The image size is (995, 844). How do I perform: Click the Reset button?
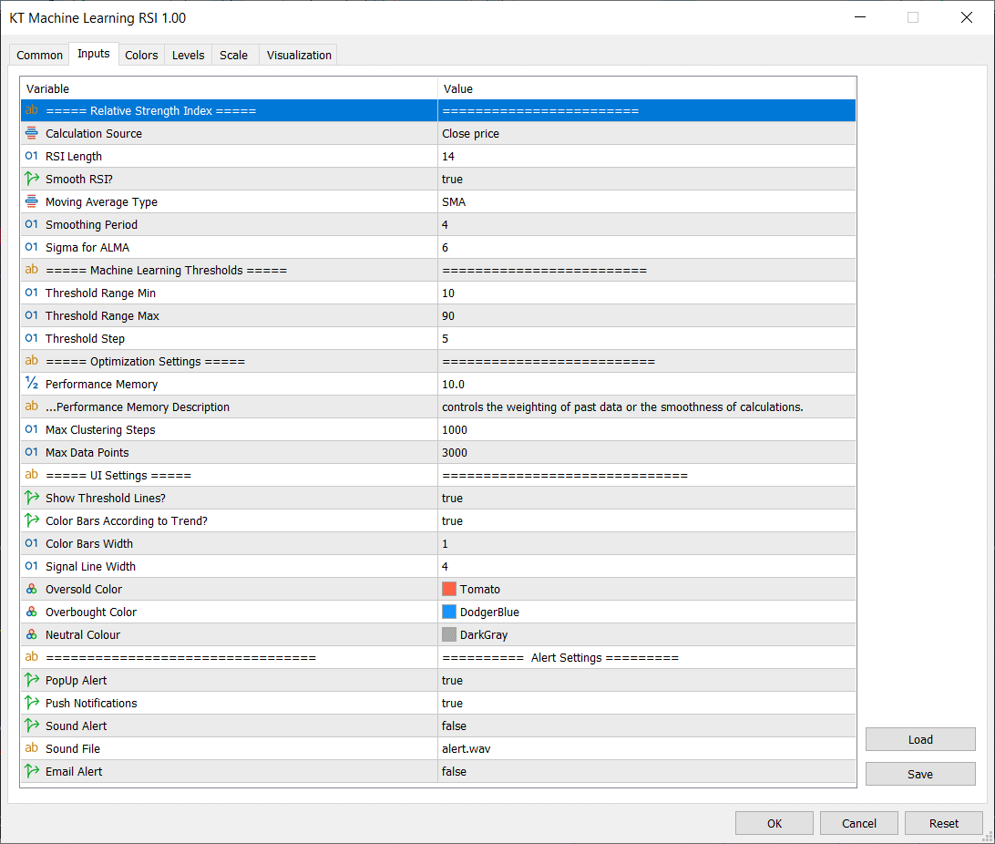coord(944,823)
